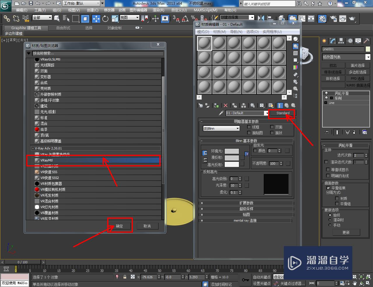Image resolution: width=373 pixels, height=287 pixels.
Task: Enable 线框 wire checkbox
Action: click(x=249, y=127)
